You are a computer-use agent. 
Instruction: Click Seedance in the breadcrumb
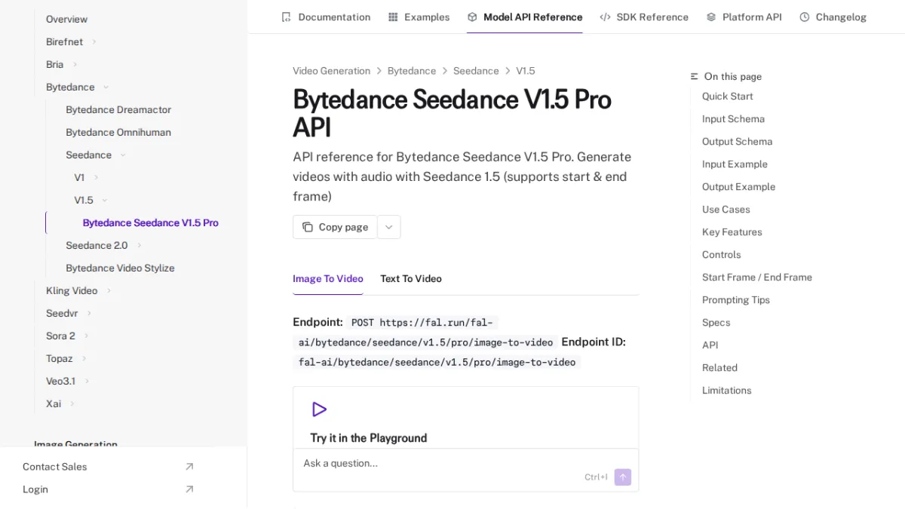(476, 71)
